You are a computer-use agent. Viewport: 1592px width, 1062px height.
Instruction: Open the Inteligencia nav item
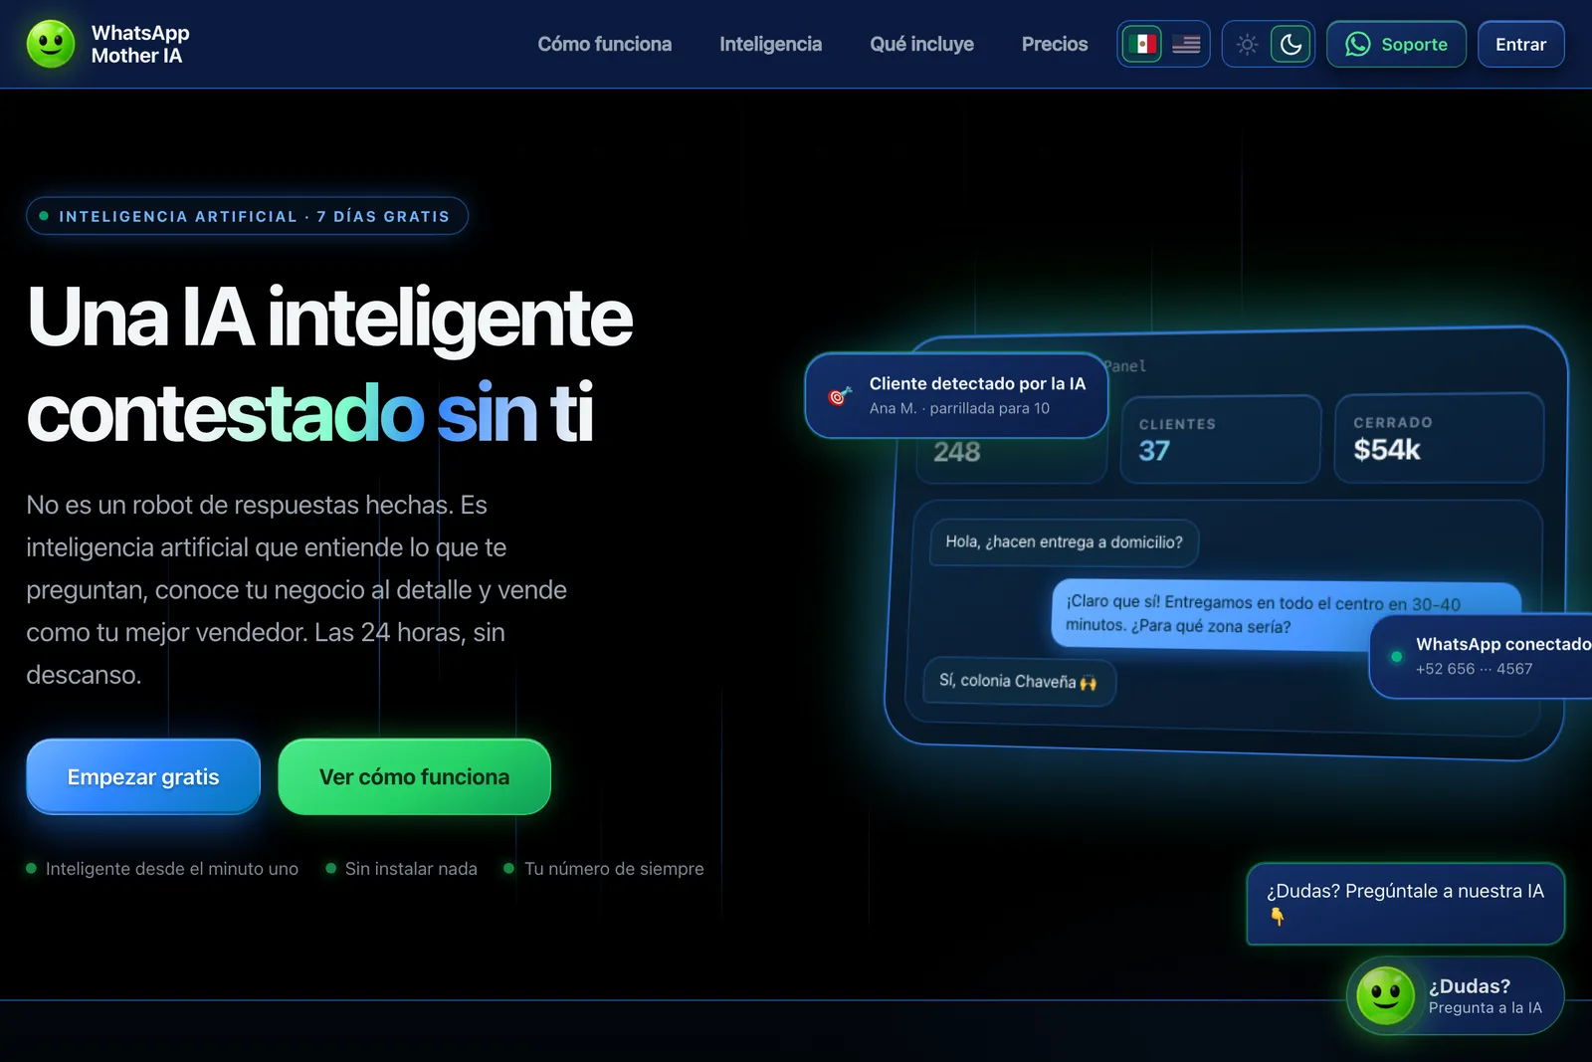tap(771, 44)
